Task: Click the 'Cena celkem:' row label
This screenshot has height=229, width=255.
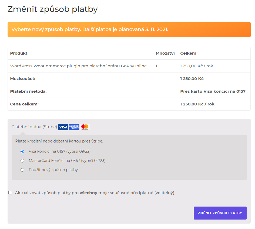Action: click(24, 104)
